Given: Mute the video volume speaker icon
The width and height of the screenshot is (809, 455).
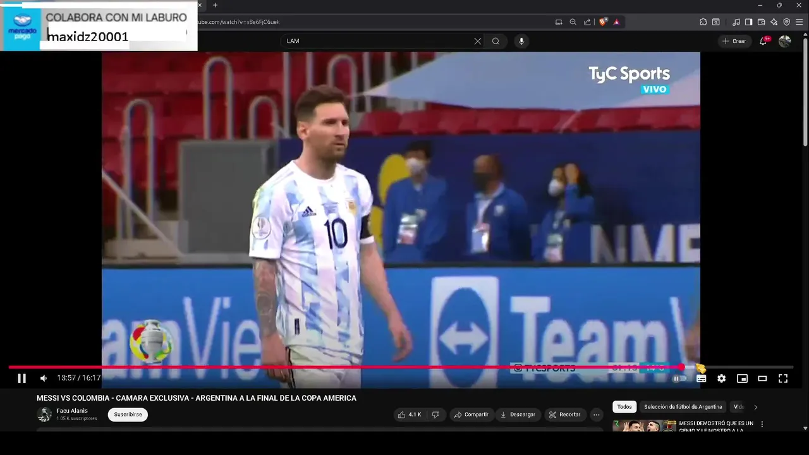Looking at the screenshot, I should click(44, 379).
